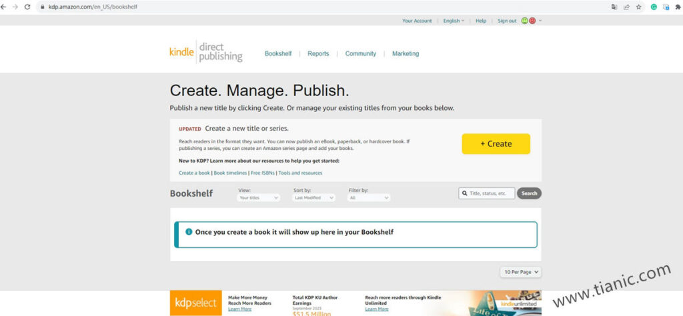Click the info icon in the bookshelf notice
The width and height of the screenshot is (683, 316).
(189, 231)
